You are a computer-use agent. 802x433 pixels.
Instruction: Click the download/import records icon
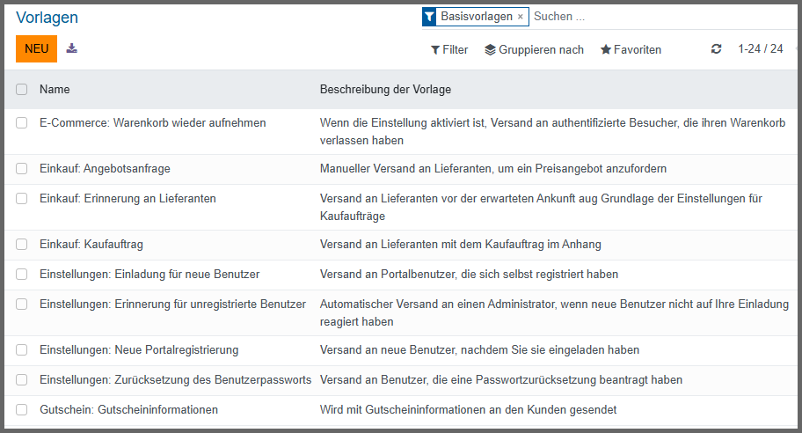(x=72, y=48)
